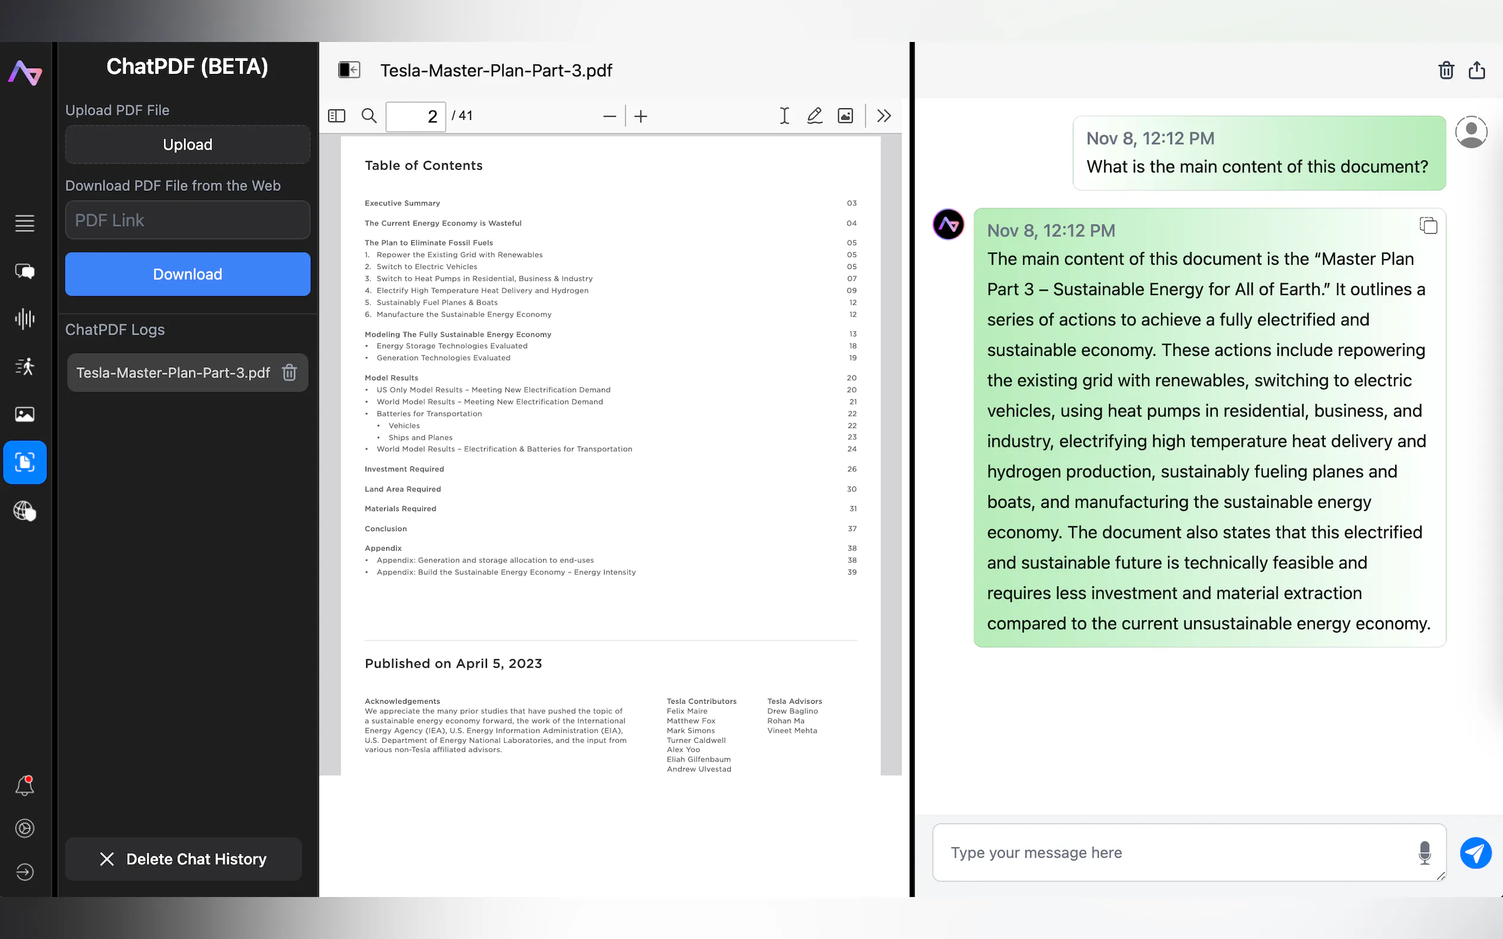Zoom in the PDF with plus button
Viewport: 1503px width, 939px height.
641,116
